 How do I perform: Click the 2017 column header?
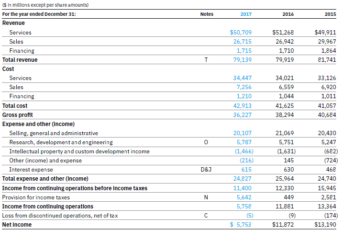pos(246,14)
